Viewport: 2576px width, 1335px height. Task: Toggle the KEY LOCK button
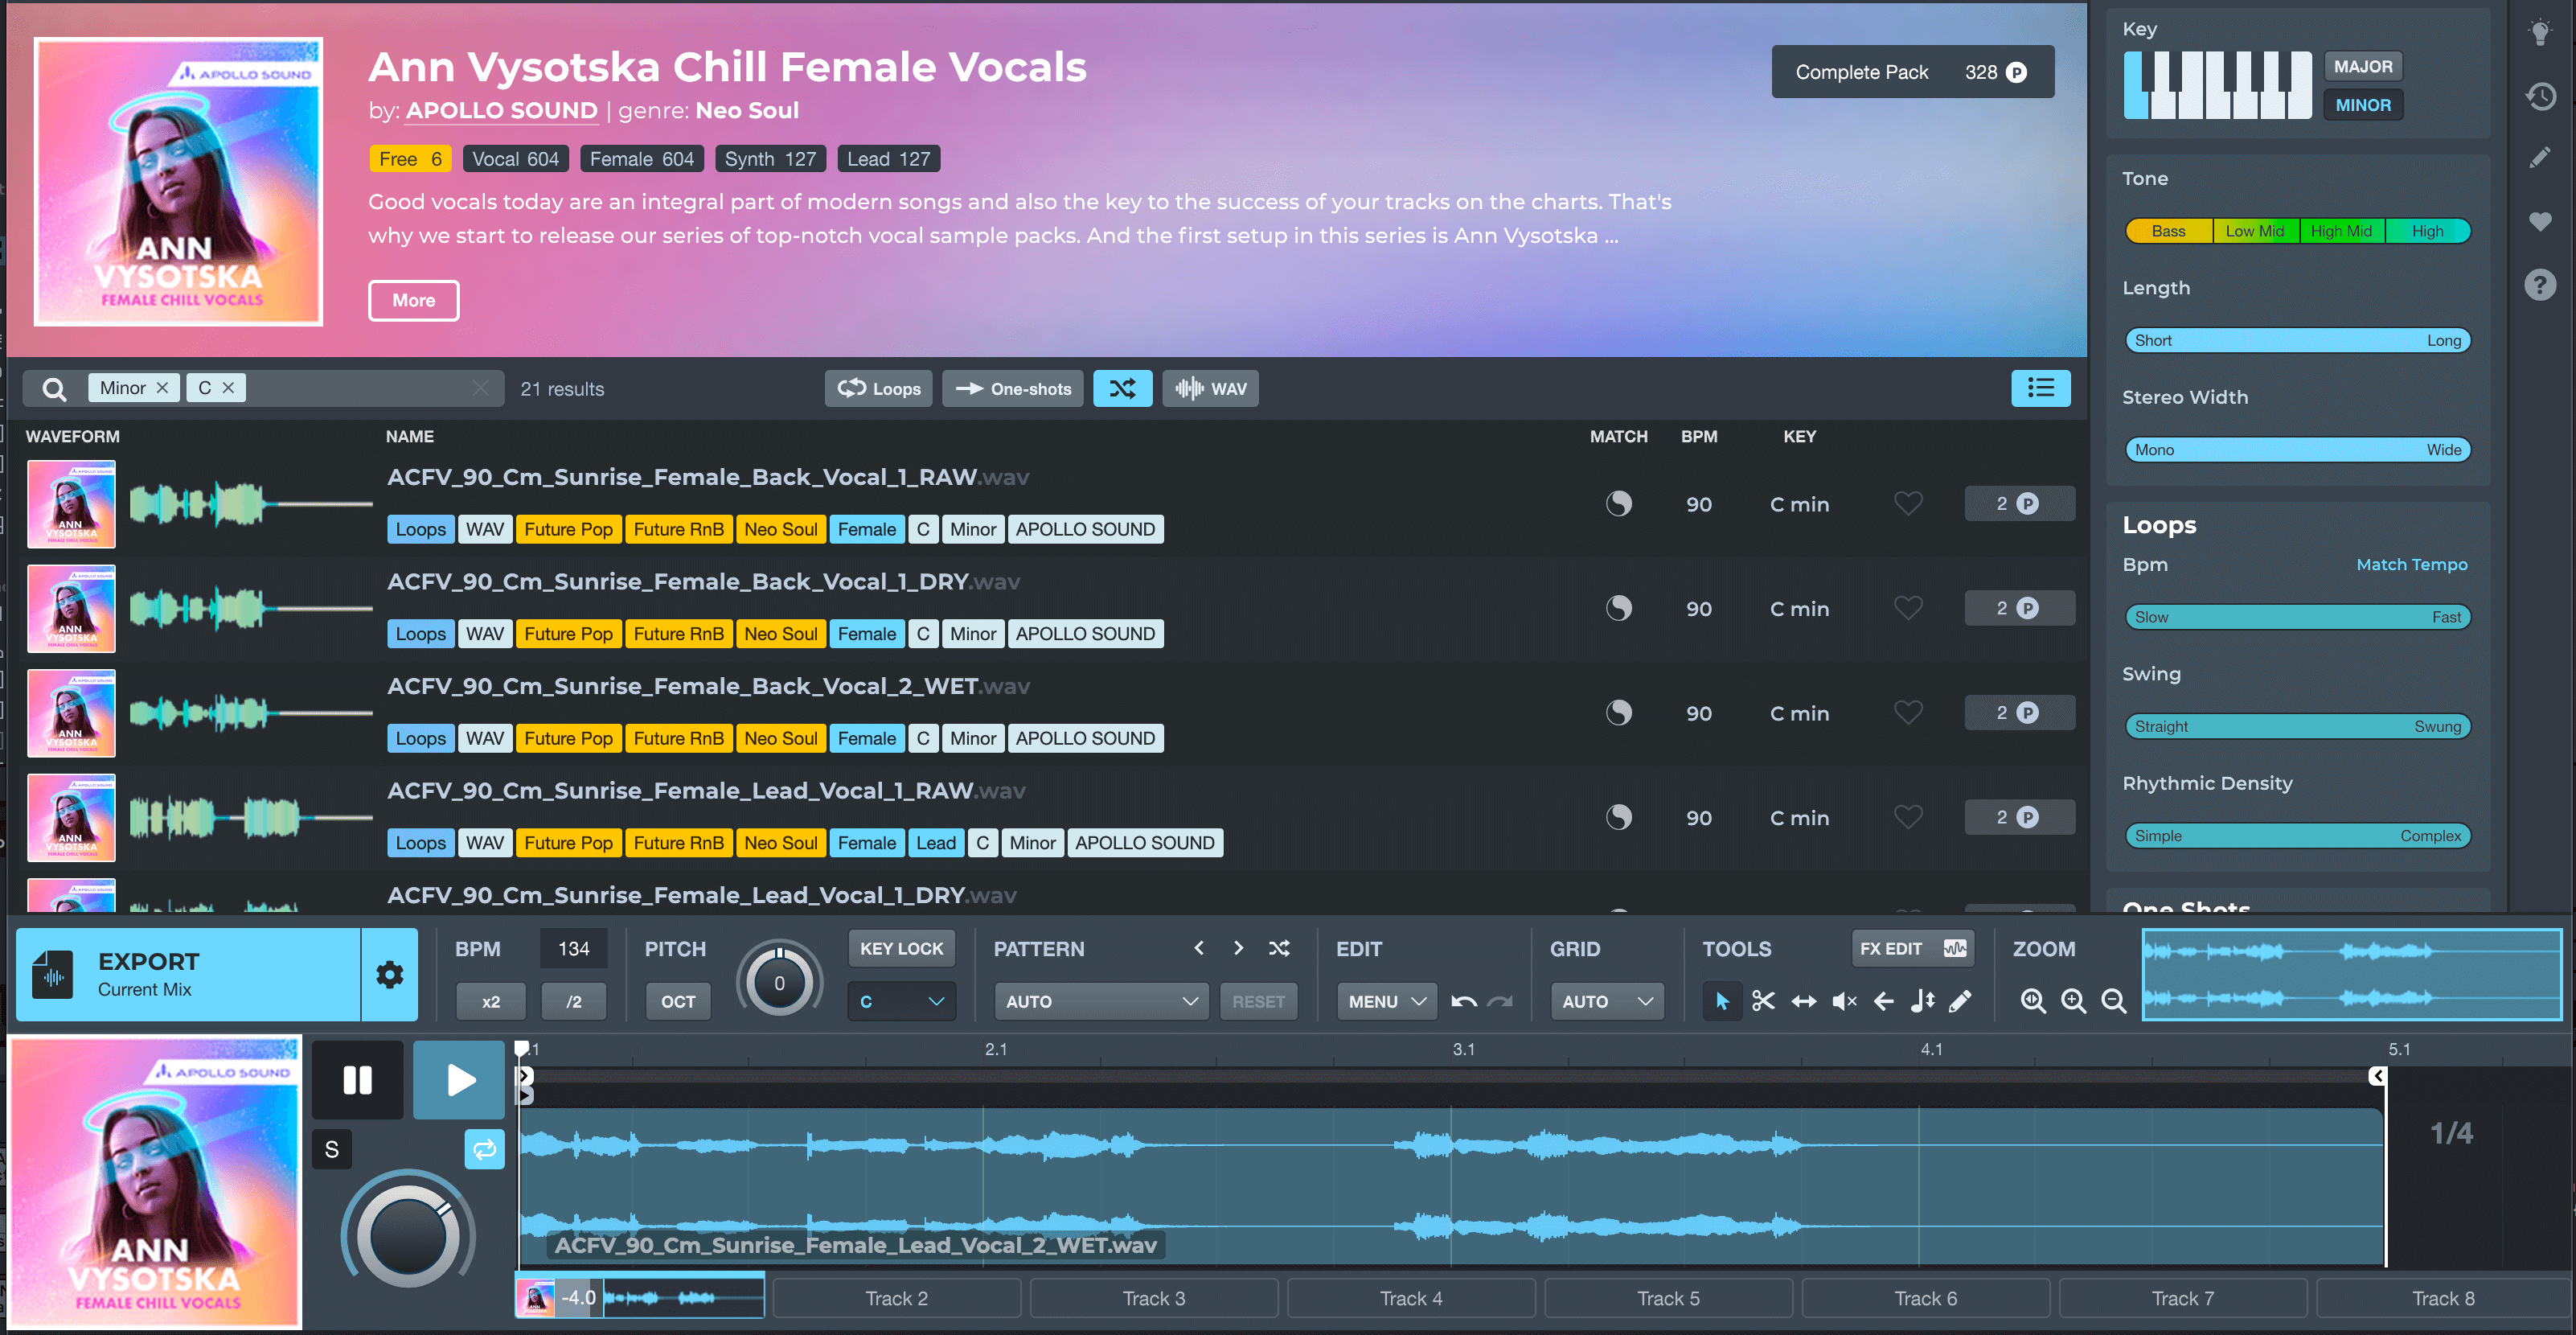click(x=901, y=948)
